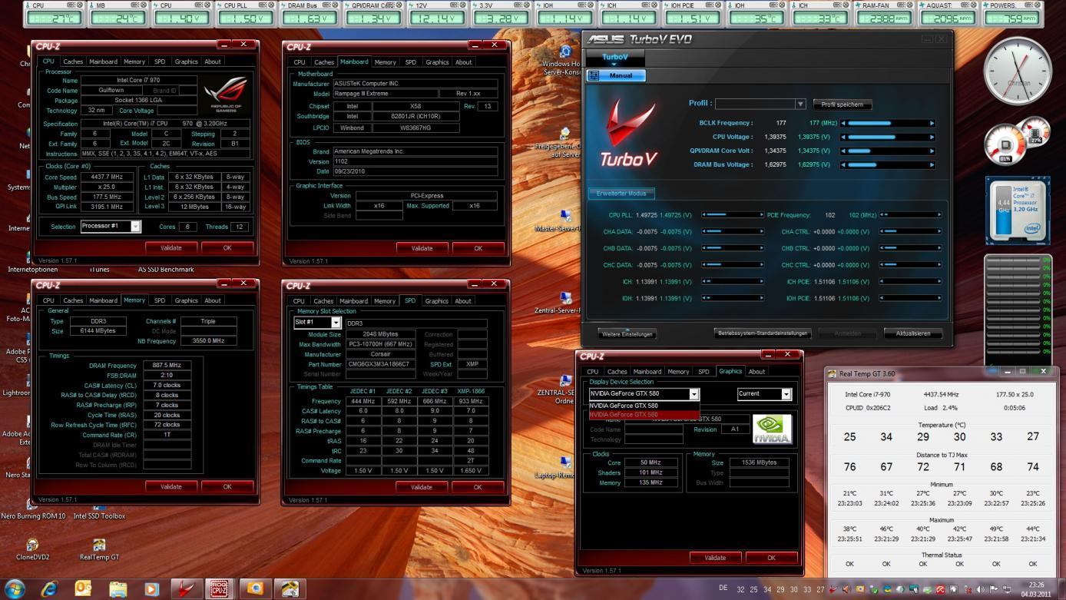Open Graphics tab in CPU-Z memory window
Image resolution: width=1066 pixels, height=600 pixels.
coord(186,300)
